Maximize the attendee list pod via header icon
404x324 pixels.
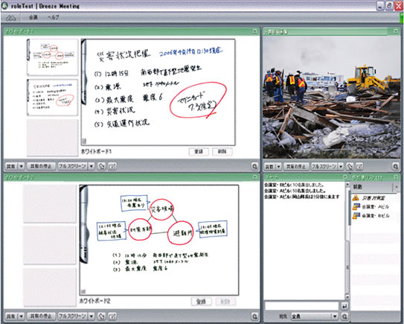click(x=396, y=177)
